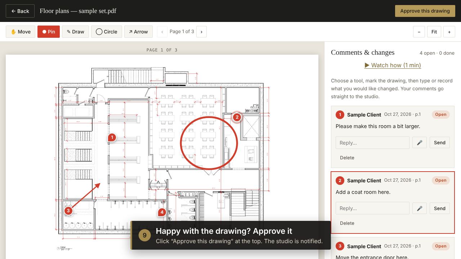
Task: Click the reply field under comment 1
Action: coord(372,143)
